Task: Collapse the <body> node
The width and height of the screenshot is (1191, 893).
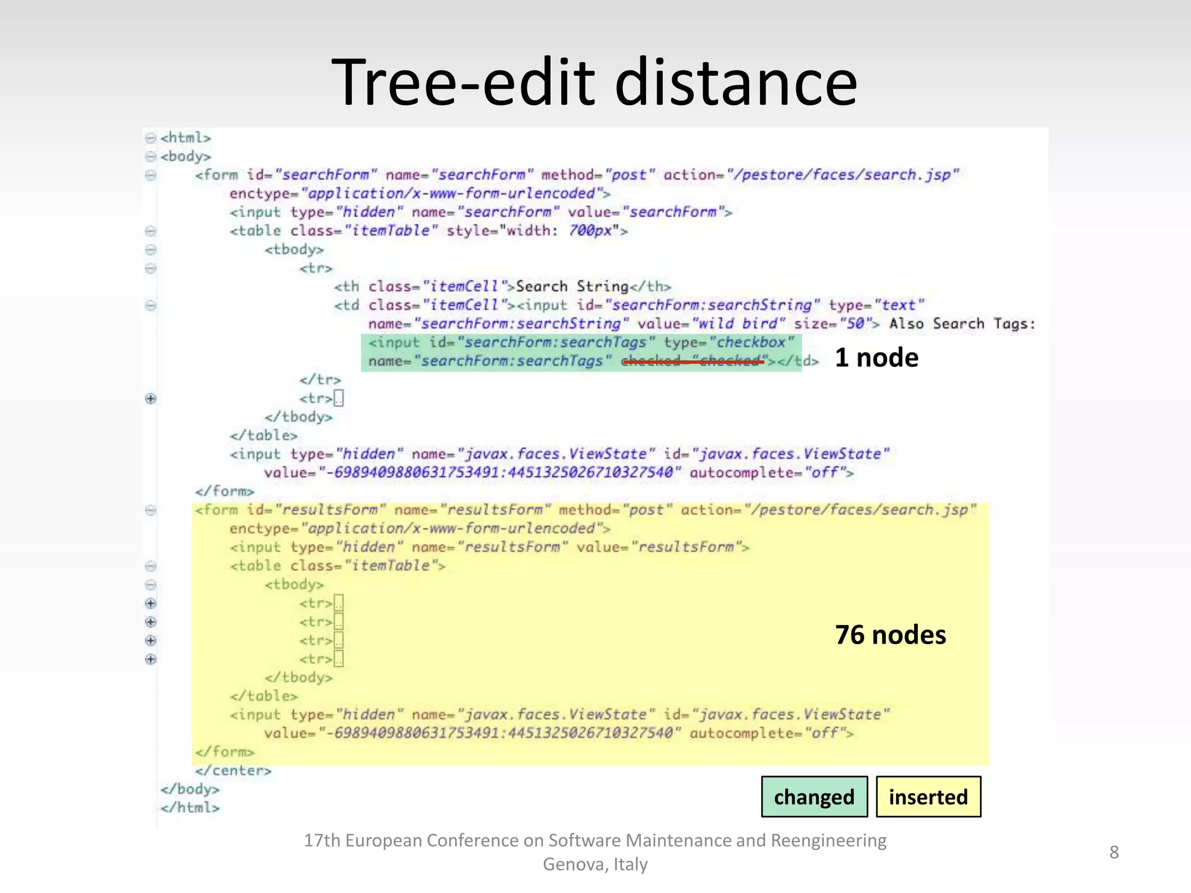Action: click(151, 156)
